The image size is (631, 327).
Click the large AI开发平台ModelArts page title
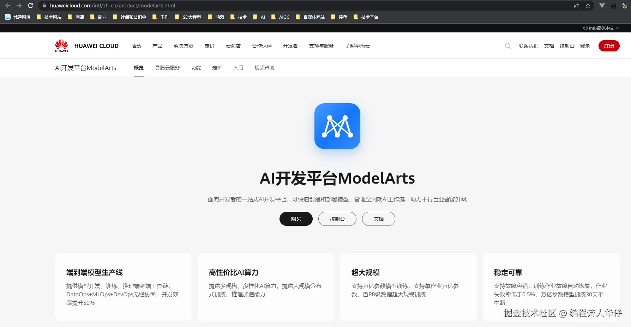[x=337, y=178]
